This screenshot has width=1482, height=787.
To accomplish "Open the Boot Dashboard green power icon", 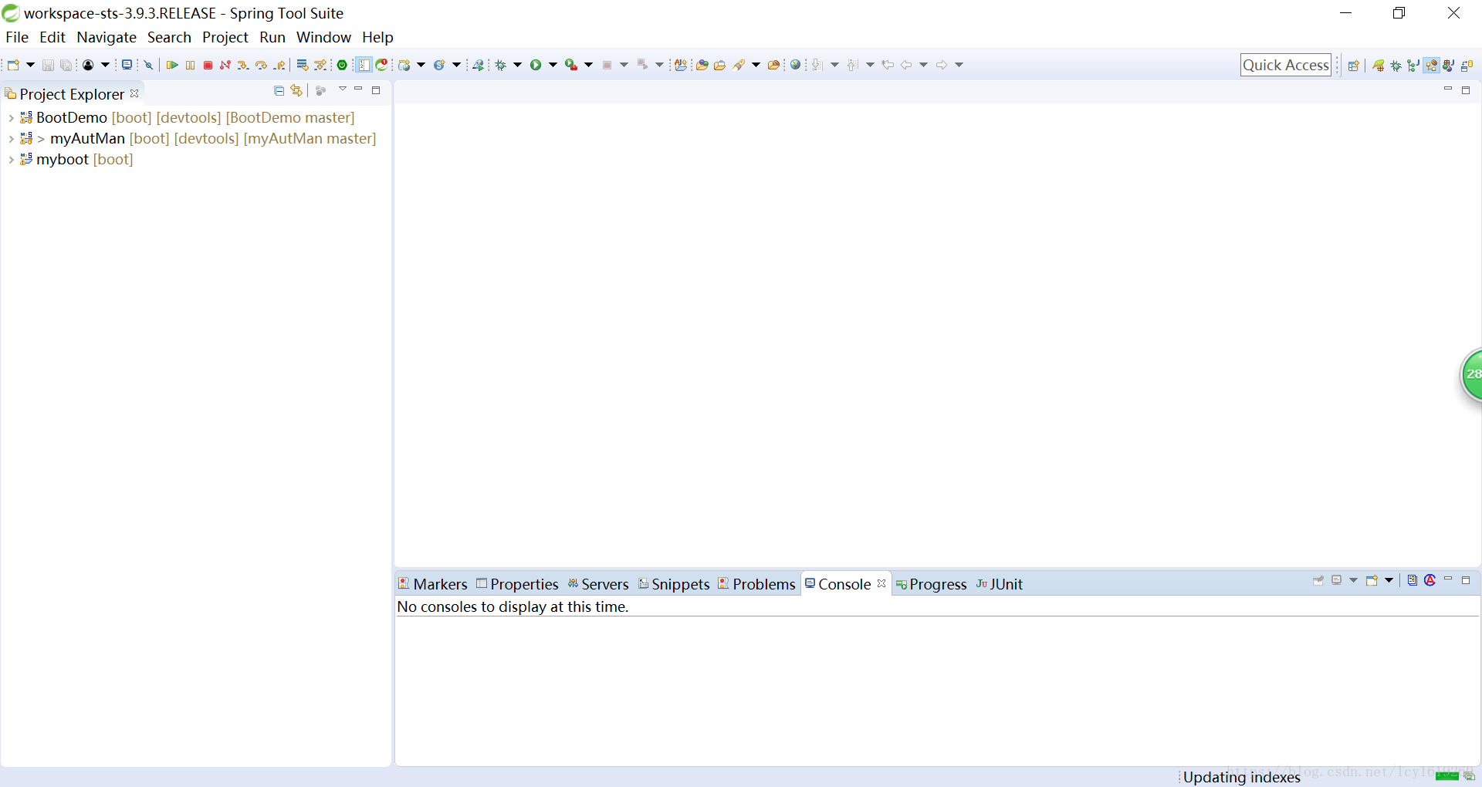I will (342, 65).
